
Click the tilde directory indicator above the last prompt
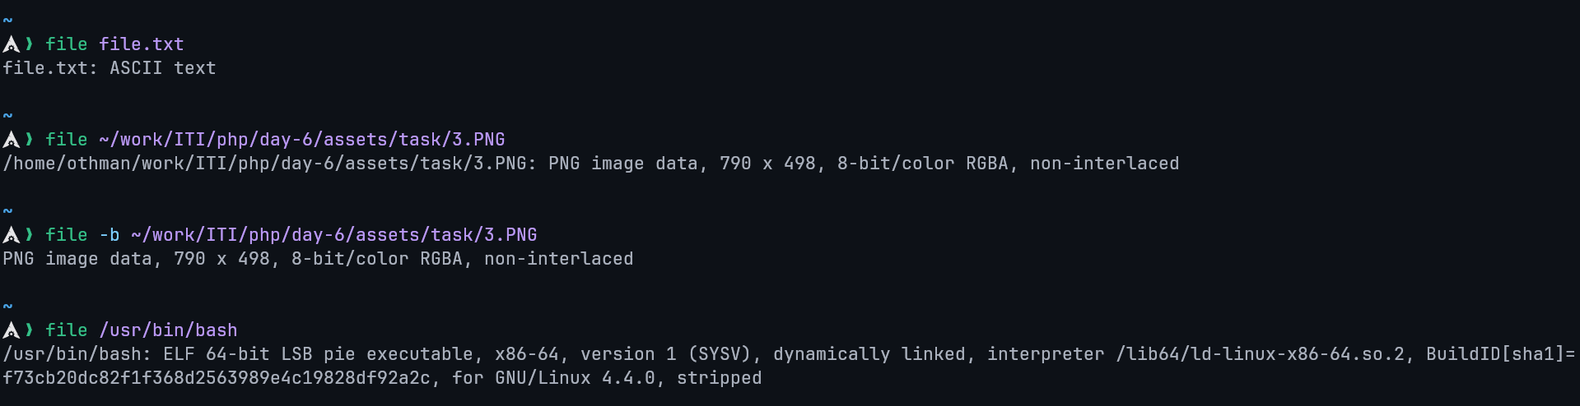[7, 307]
